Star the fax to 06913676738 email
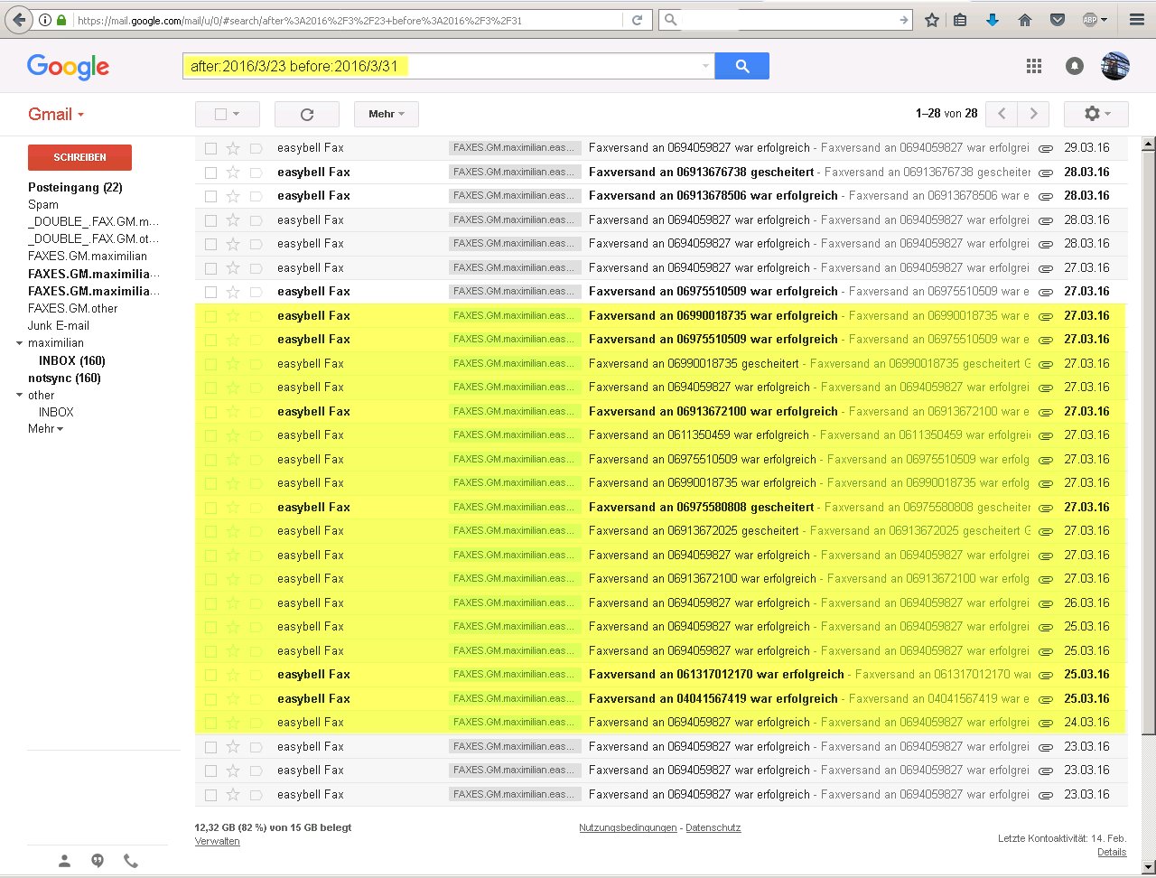The height and width of the screenshot is (878, 1156). click(x=233, y=172)
